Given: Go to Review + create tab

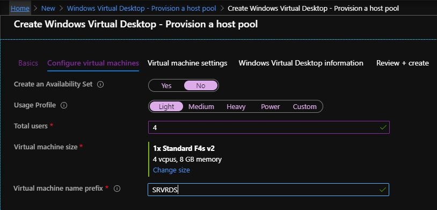Looking at the screenshot, I should point(403,63).
